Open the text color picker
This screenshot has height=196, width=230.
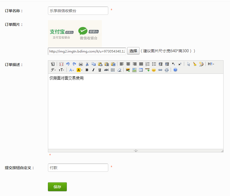click(71, 70)
